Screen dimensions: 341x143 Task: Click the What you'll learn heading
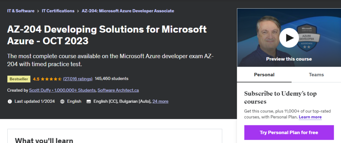click(44, 140)
